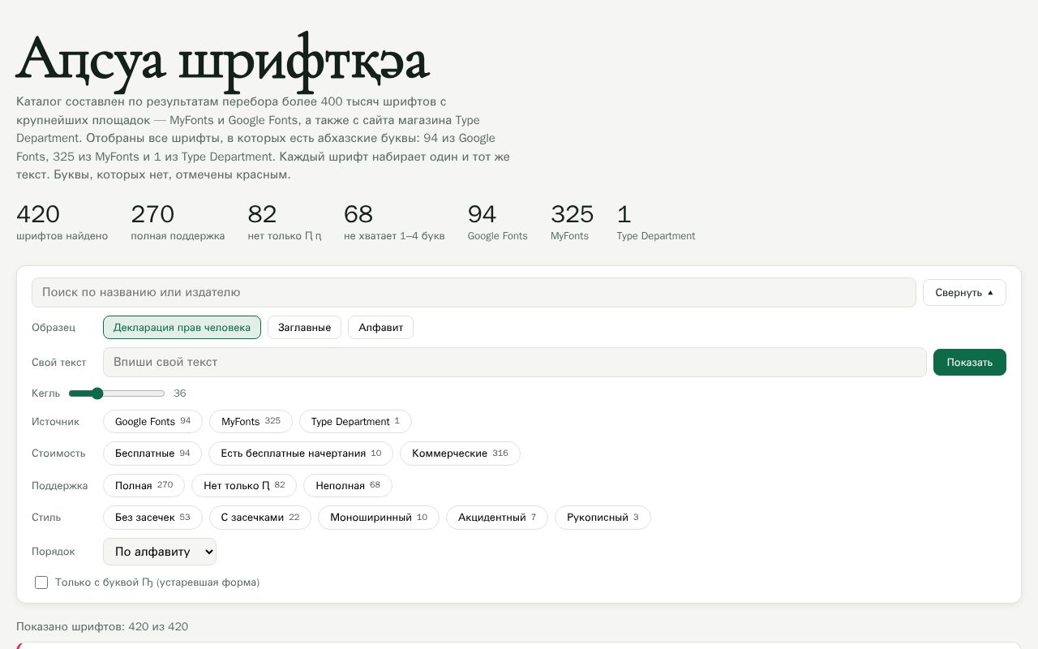Filter style by Рукописный
The height and width of the screenshot is (649, 1038).
click(x=603, y=517)
